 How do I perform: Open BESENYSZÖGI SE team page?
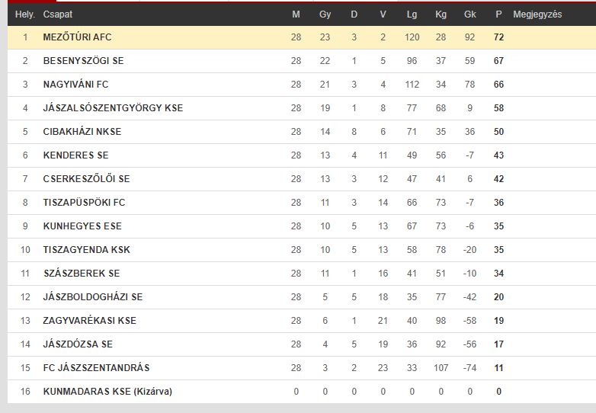[x=83, y=61]
